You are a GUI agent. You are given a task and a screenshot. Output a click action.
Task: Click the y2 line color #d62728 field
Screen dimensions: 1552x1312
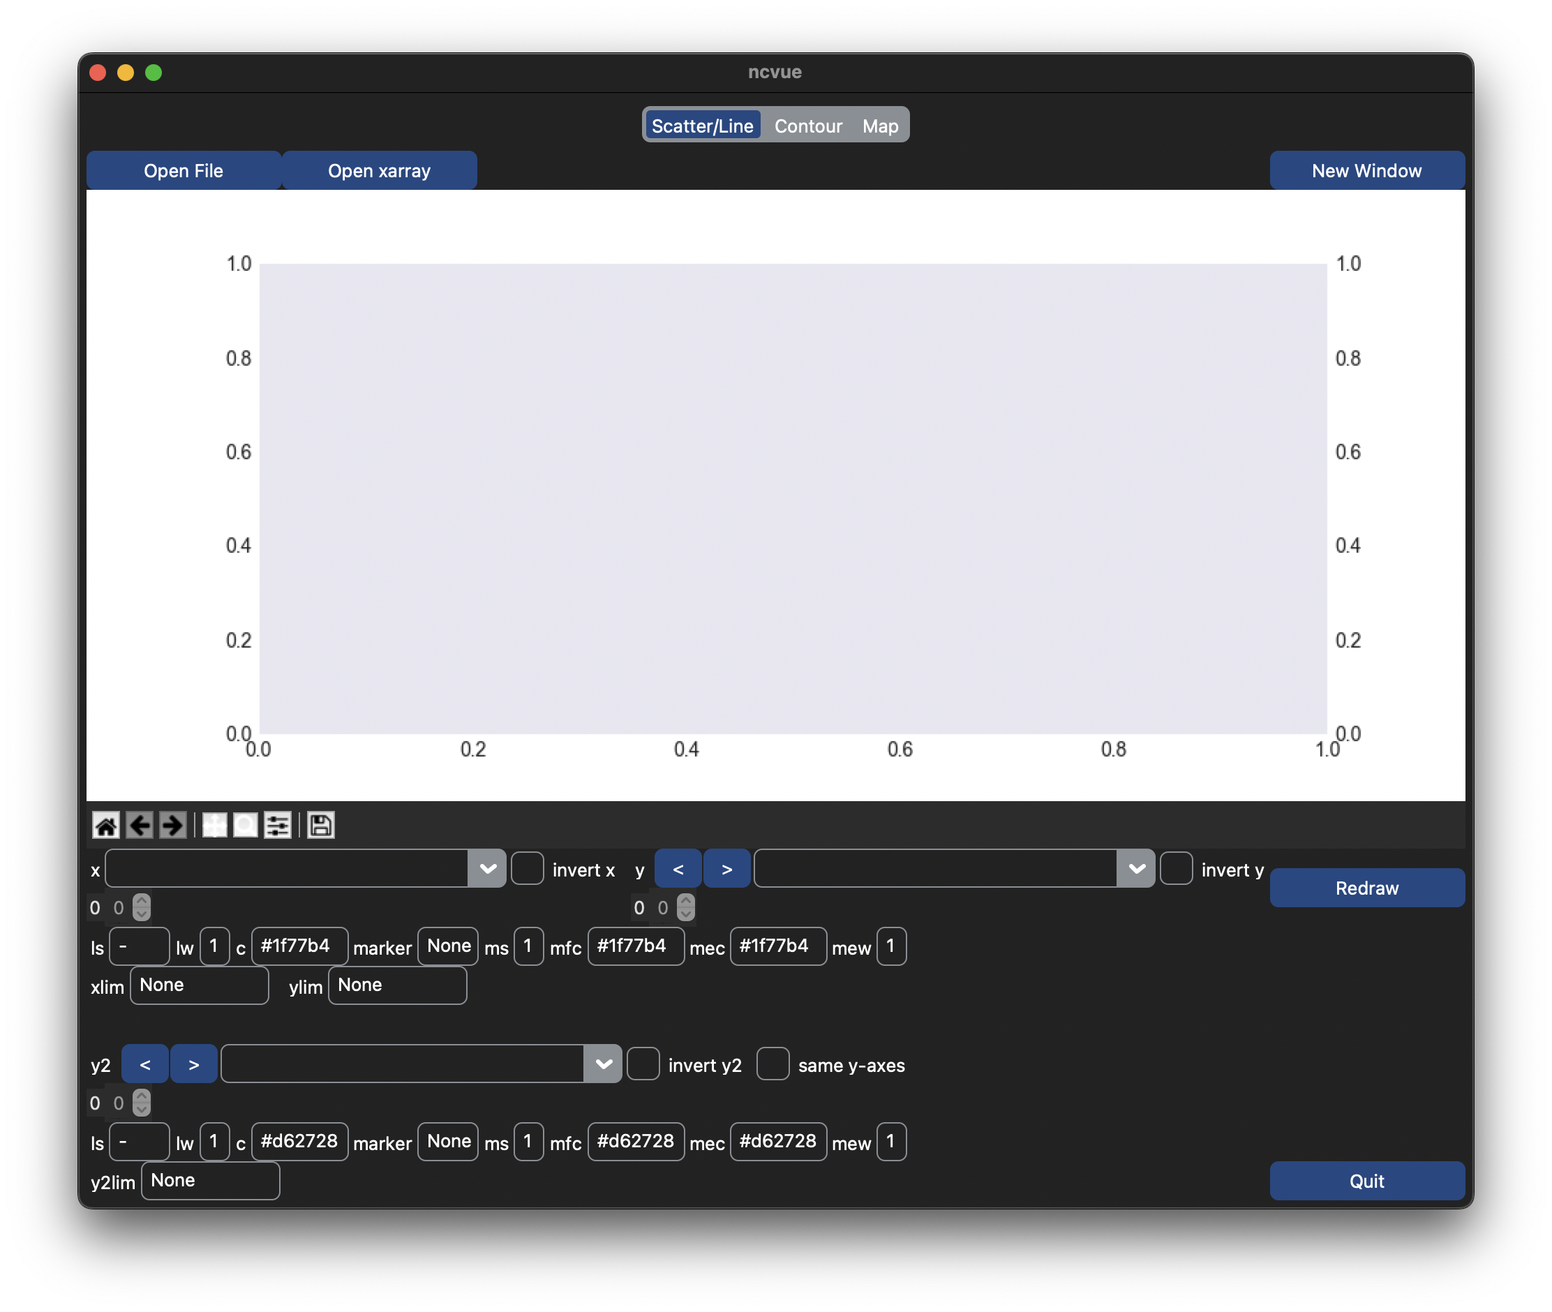[299, 1142]
